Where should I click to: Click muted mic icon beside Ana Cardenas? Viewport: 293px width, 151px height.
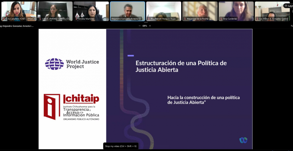[221, 19]
